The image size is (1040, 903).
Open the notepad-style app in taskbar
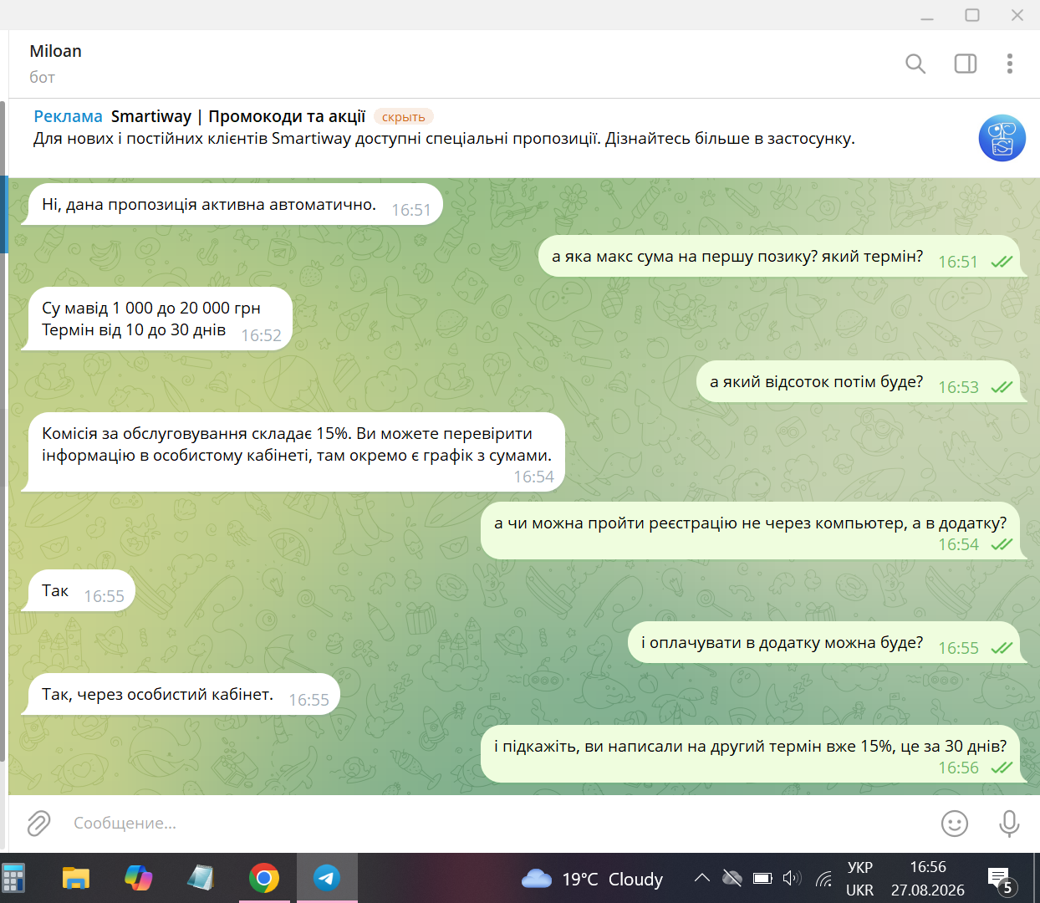201,879
